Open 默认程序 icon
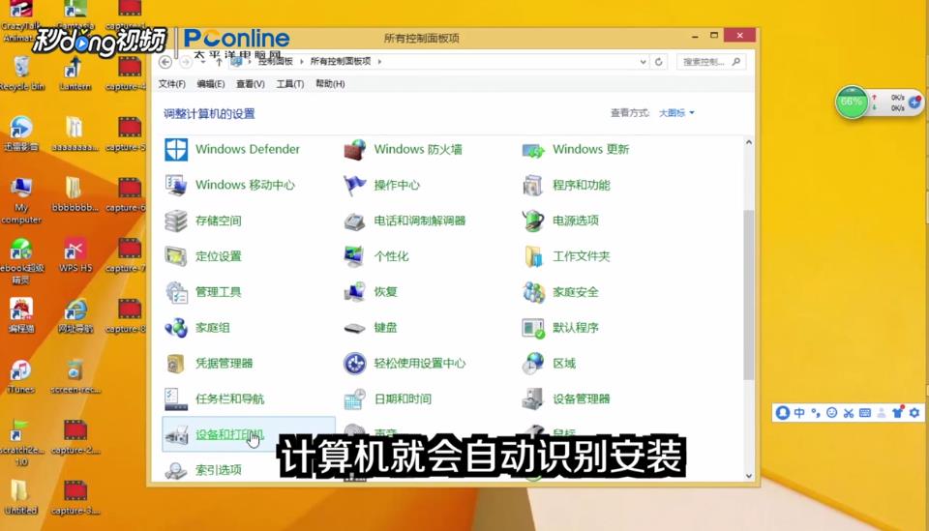The height and width of the screenshot is (531, 929). 533,327
